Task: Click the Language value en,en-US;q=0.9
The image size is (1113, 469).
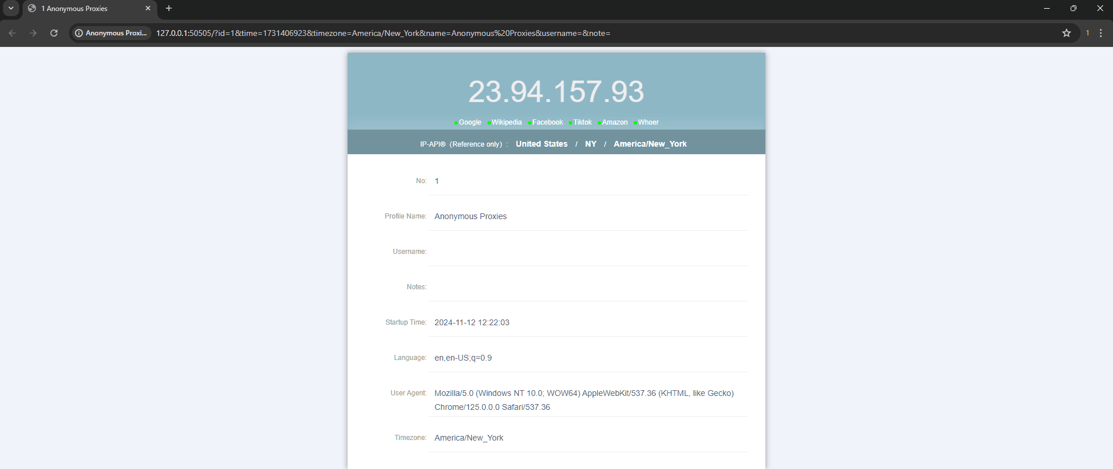Action: [x=463, y=358]
